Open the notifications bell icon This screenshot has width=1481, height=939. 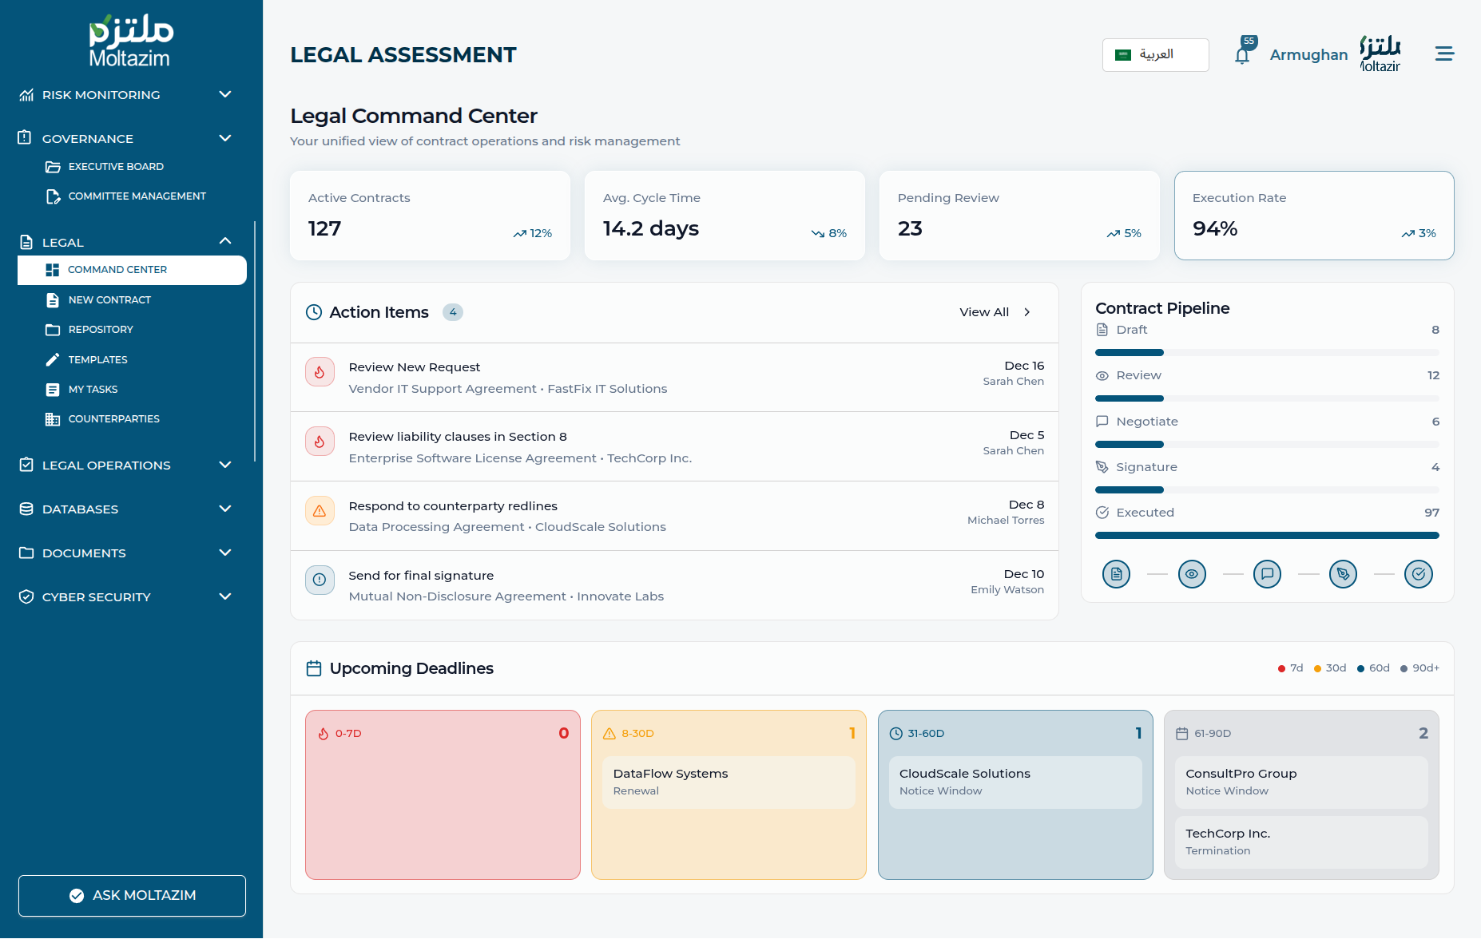point(1242,55)
